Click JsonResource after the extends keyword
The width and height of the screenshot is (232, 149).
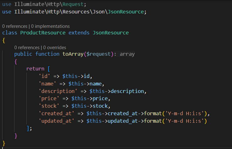(111, 33)
